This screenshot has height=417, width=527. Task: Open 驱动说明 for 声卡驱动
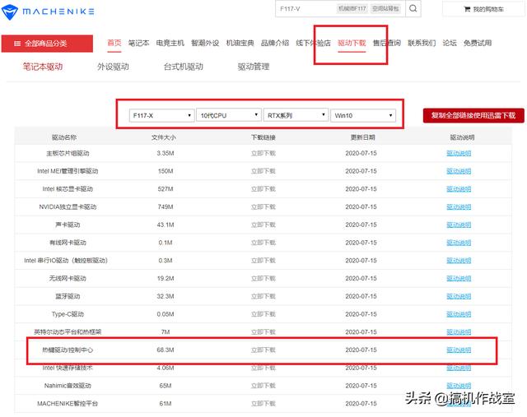point(459,225)
